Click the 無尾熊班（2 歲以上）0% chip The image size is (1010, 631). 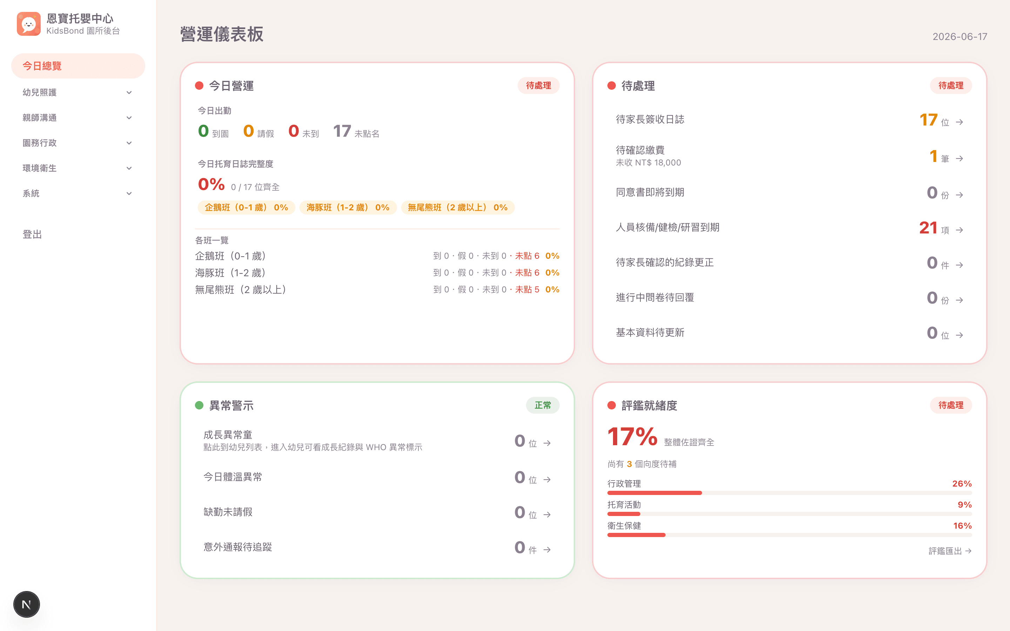click(x=457, y=208)
